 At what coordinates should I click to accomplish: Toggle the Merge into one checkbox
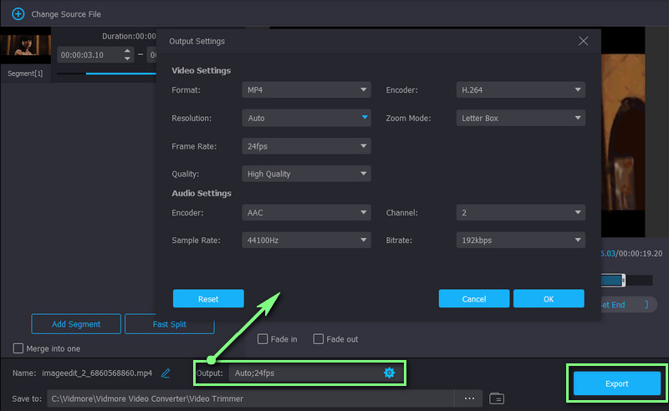pos(18,348)
